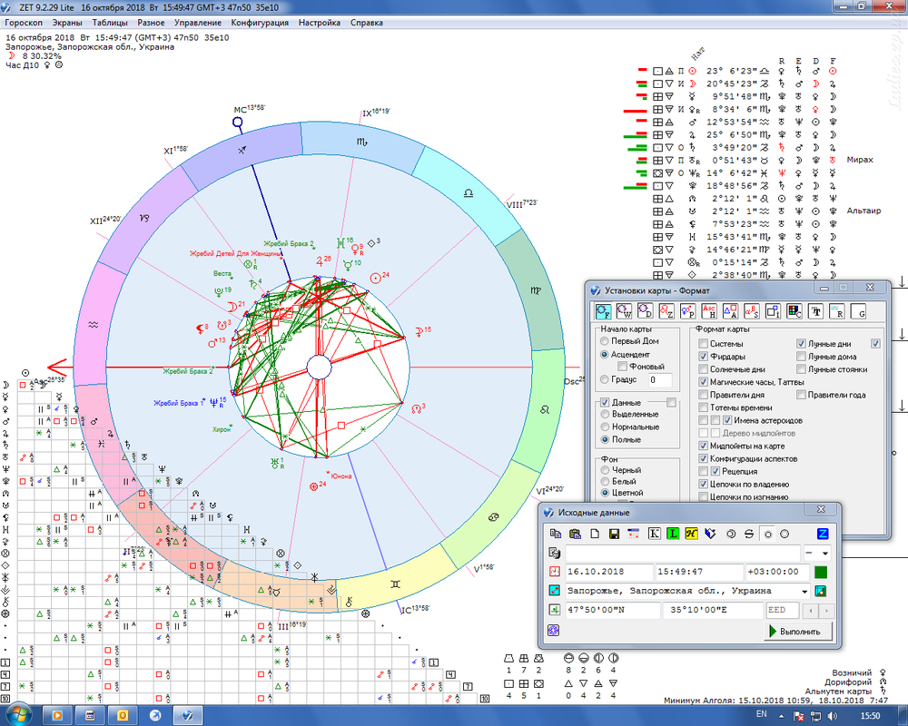This screenshot has width=908, height=726.
Task: Enable the Системы checkbox
Action: tap(703, 344)
